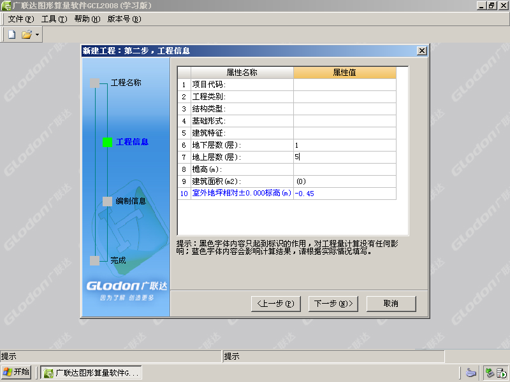Click the 下一步(N) button
The image size is (510, 382).
point(333,304)
